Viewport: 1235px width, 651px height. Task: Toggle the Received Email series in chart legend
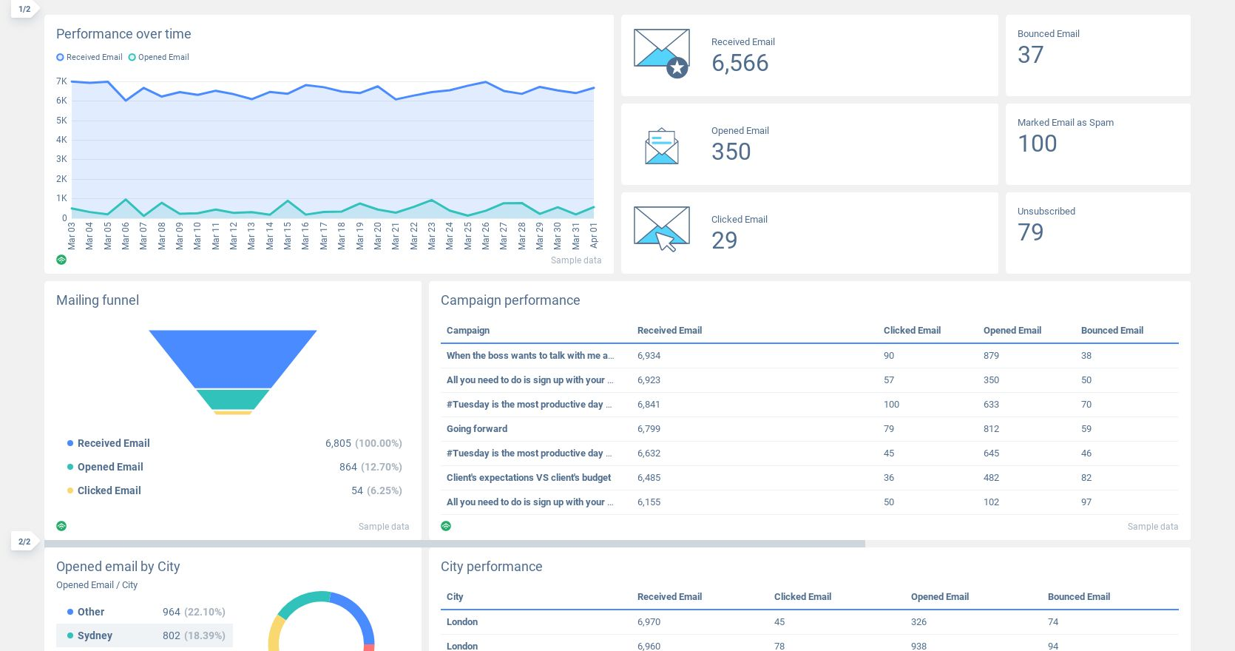point(89,57)
